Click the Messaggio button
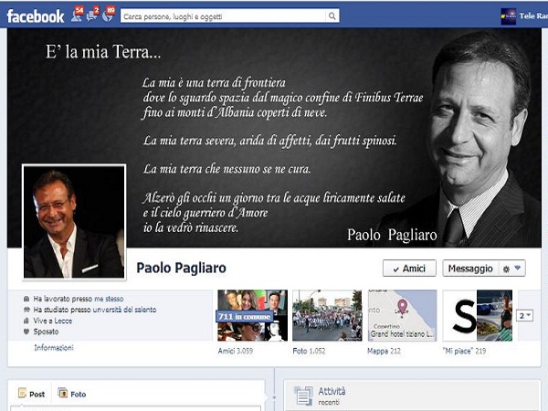The height and width of the screenshot is (411, 548). coord(471,269)
